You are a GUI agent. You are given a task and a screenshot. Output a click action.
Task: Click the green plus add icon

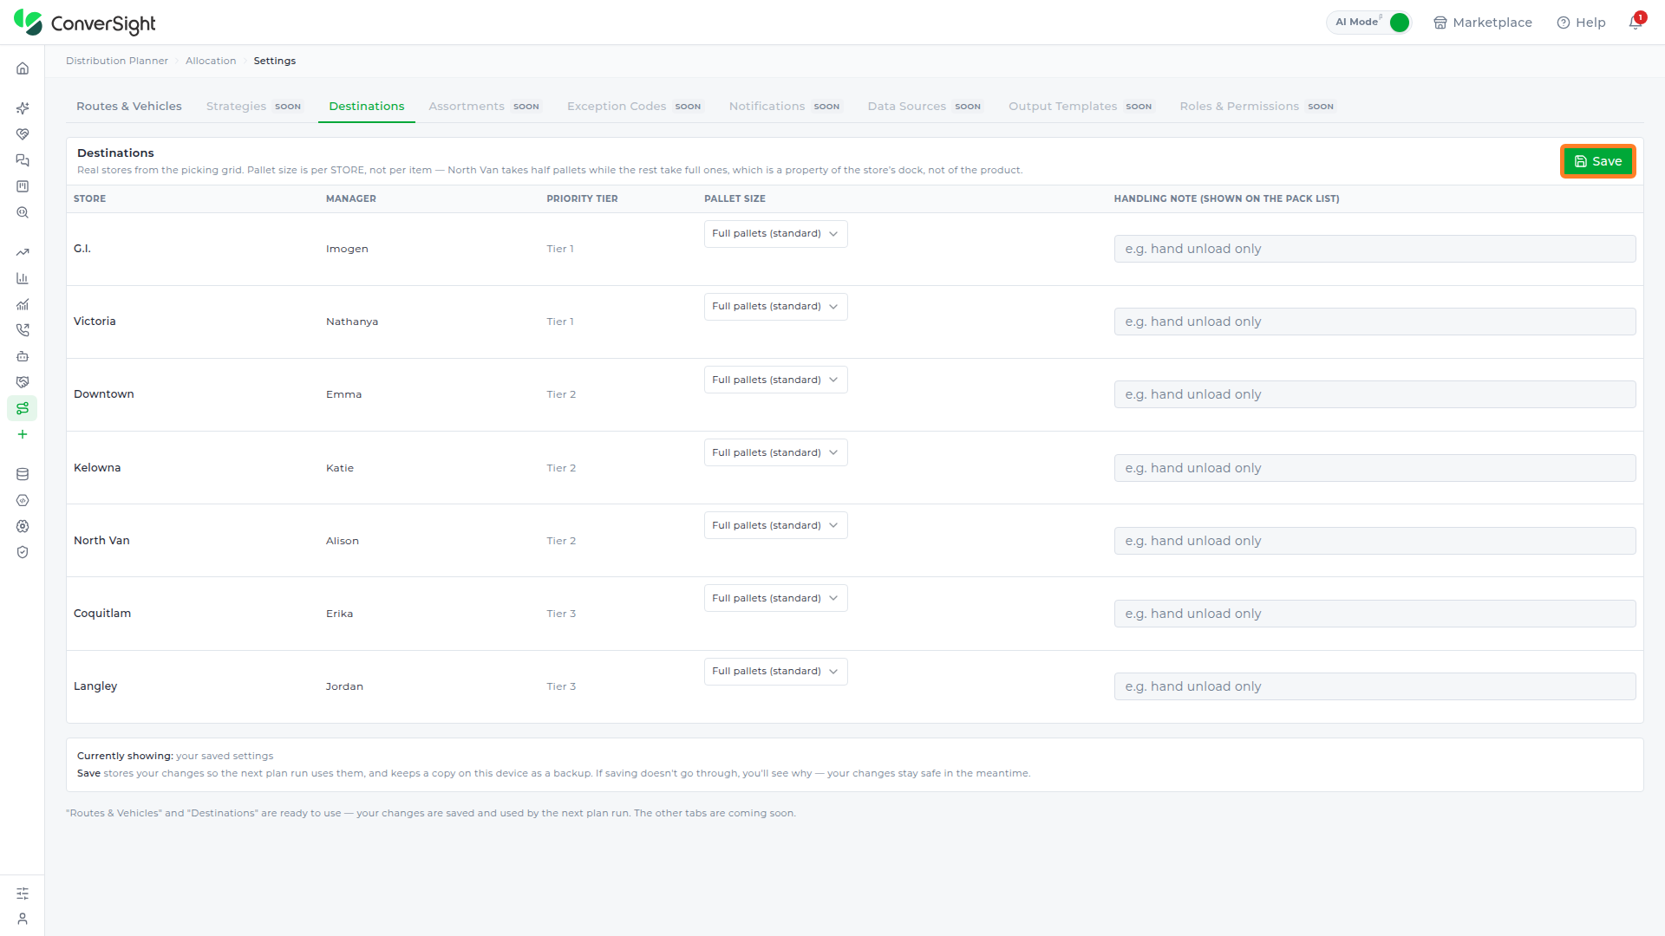pyautogui.click(x=23, y=434)
